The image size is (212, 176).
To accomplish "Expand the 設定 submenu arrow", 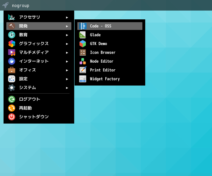I will pos(67,79).
